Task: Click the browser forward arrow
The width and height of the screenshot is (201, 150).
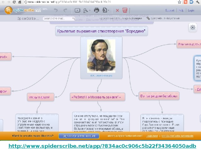Action: (9, 2)
